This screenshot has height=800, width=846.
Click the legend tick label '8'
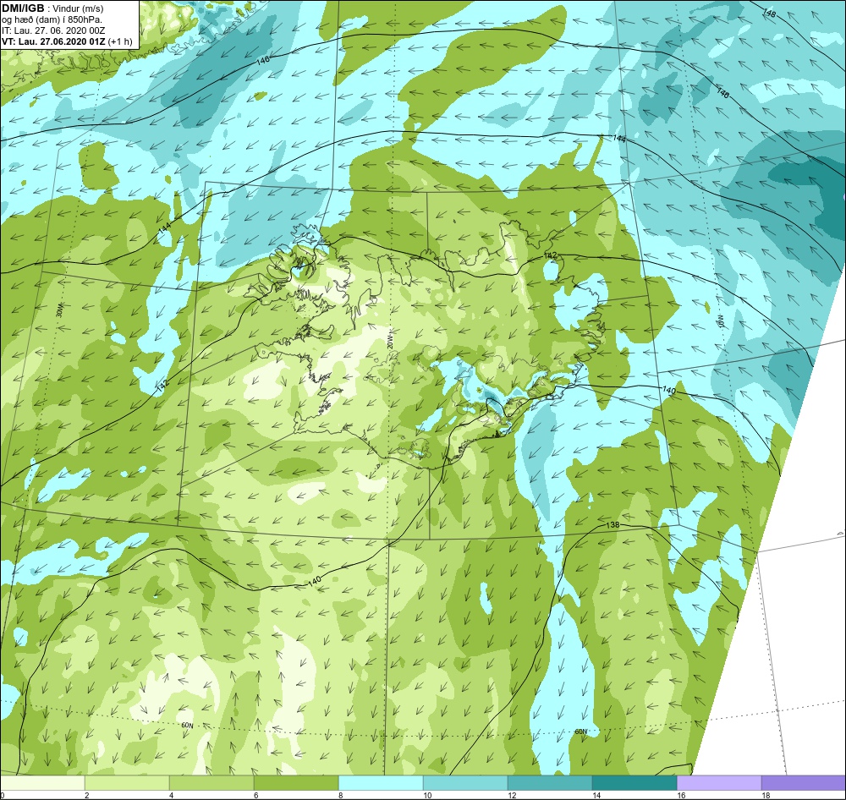click(x=340, y=795)
